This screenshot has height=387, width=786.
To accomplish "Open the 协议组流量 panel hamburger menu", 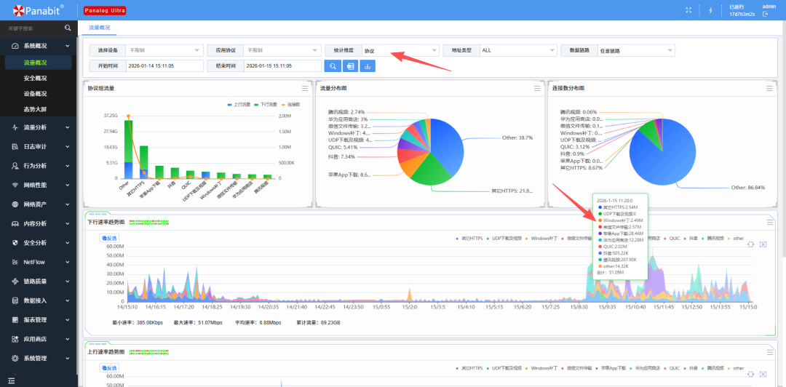I will (x=305, y=88).
